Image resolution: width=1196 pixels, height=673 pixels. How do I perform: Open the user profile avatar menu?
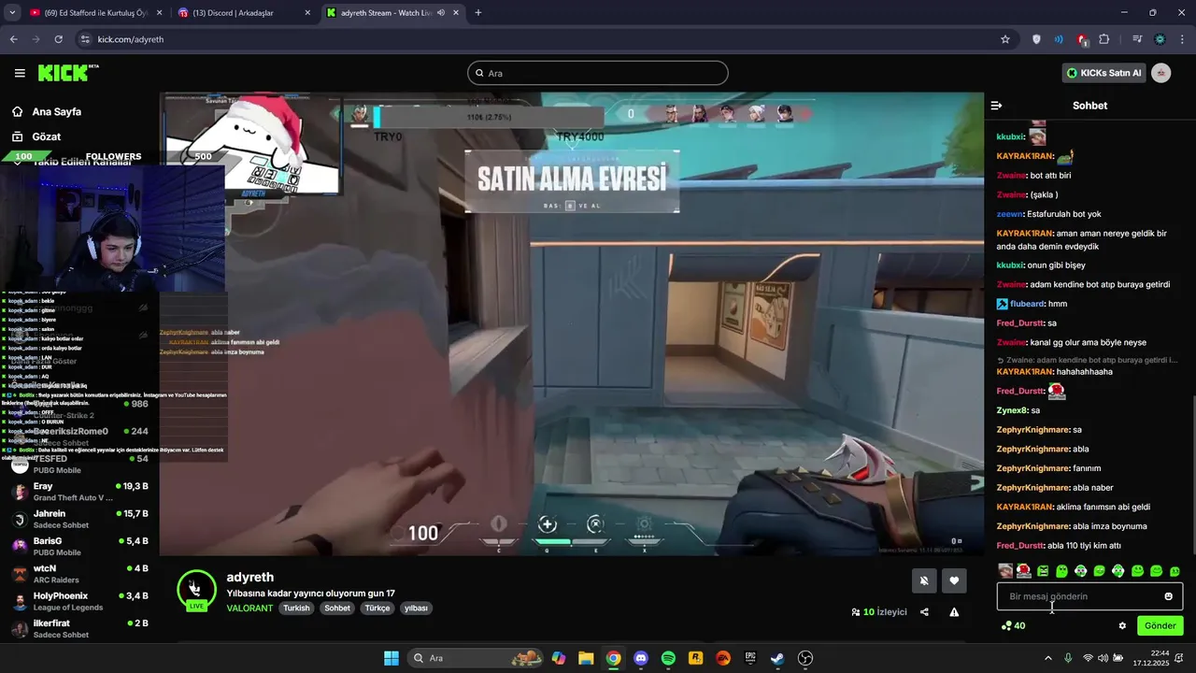[1160, 73]
